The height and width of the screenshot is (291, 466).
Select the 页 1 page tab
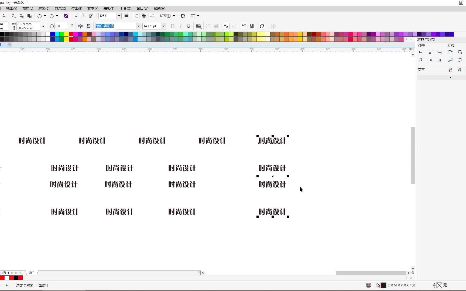[x=32, y=273]
